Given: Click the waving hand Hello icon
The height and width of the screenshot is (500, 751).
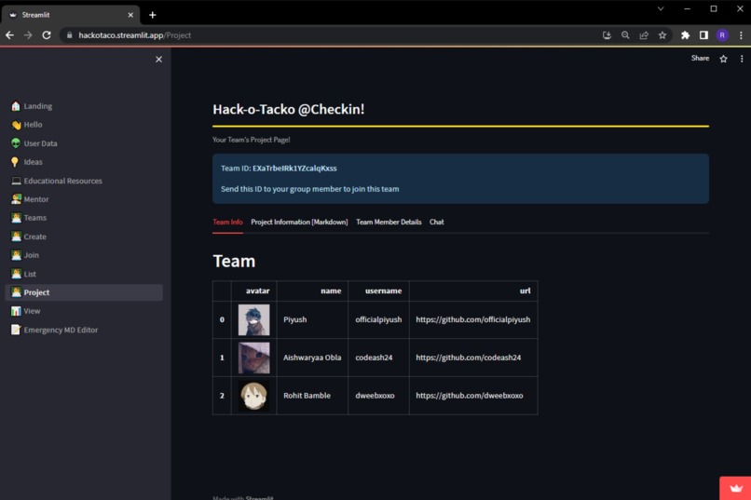Looking at the screenshot, I should (x=16, y=125).
